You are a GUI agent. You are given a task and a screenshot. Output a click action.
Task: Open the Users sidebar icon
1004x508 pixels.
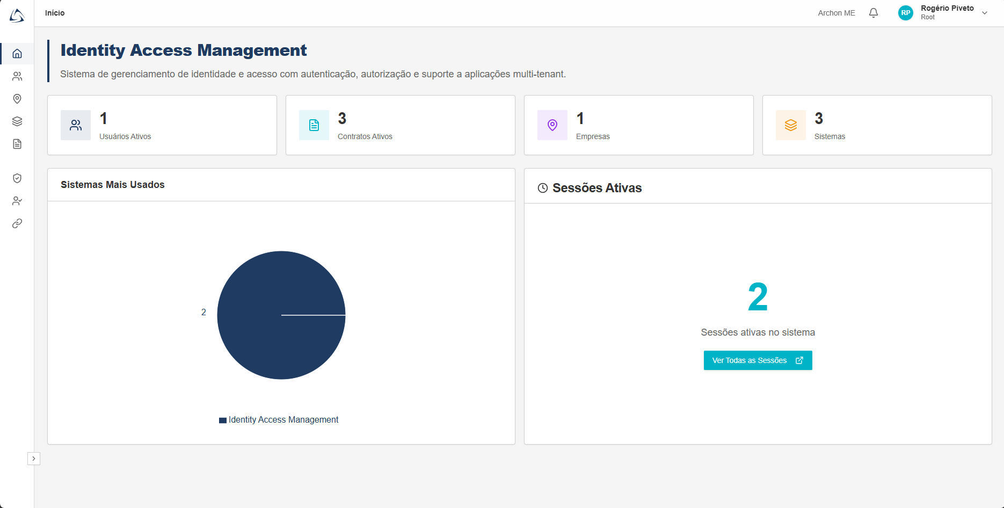(x=17, y=76)
